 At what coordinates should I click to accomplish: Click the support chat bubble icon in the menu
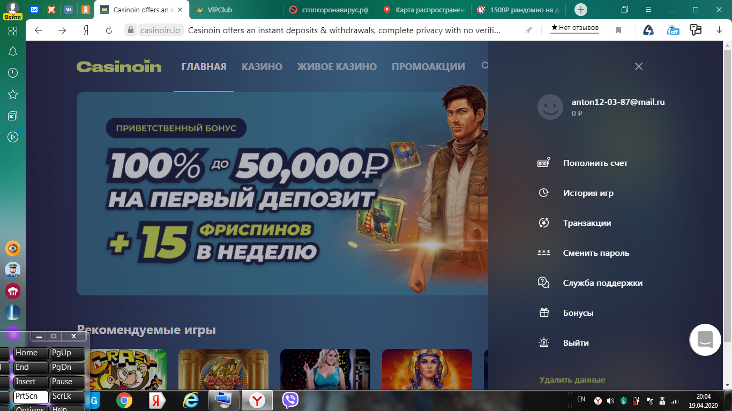point(544,283)
